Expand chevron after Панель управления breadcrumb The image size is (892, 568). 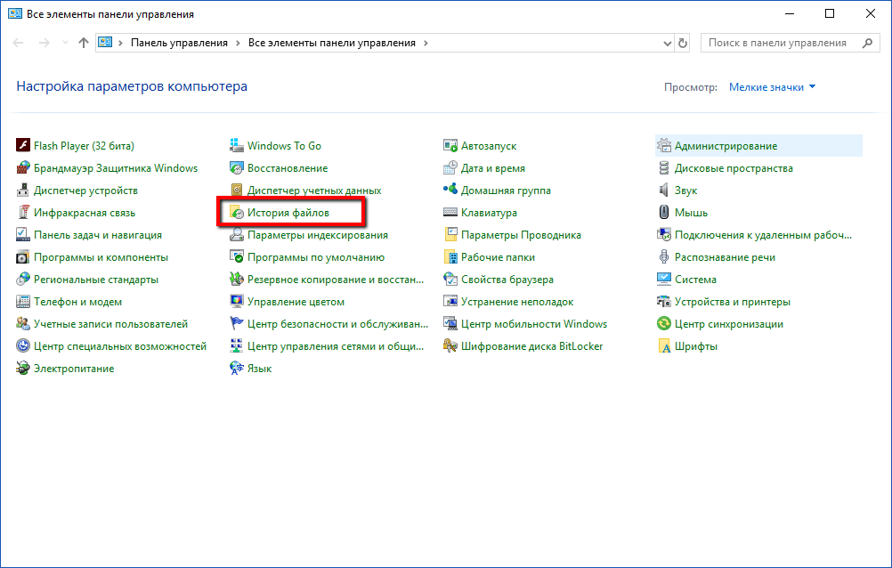click(237, 44)
